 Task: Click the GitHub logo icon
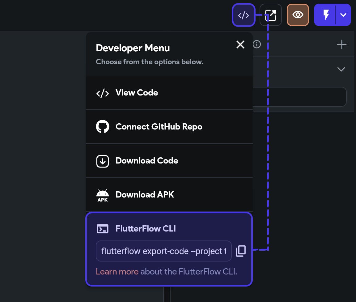(103, 127)
